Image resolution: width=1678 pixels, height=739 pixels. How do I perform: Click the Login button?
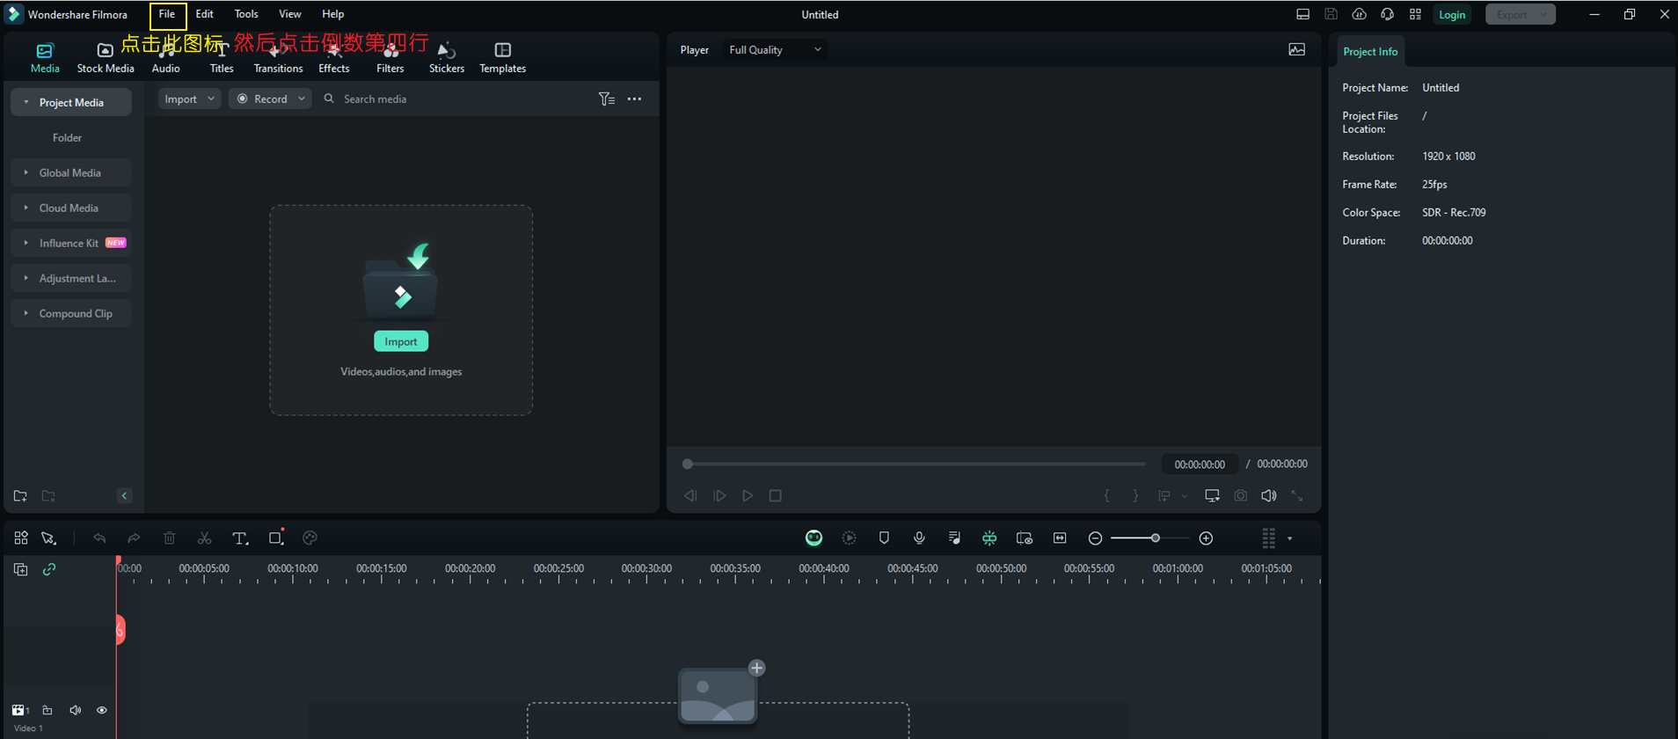pos(1452,14)
